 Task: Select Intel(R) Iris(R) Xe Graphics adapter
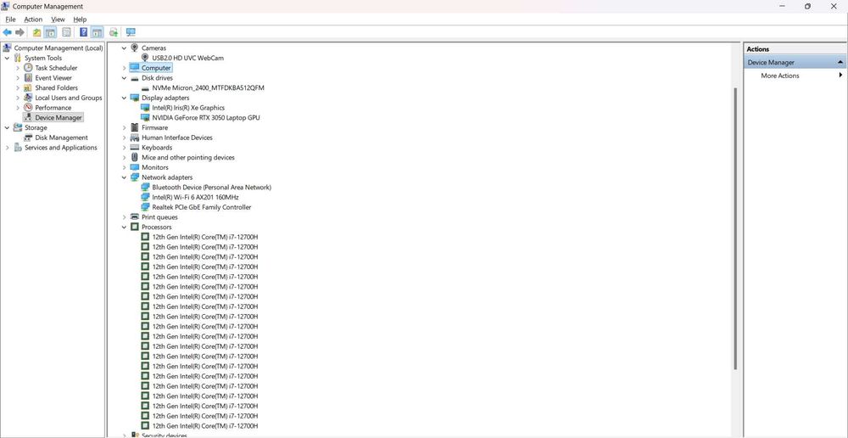188,108
